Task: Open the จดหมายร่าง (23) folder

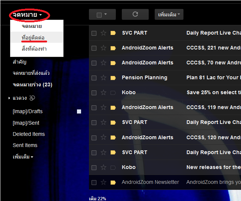Action: pyautogui.click(x=33, y=84)
